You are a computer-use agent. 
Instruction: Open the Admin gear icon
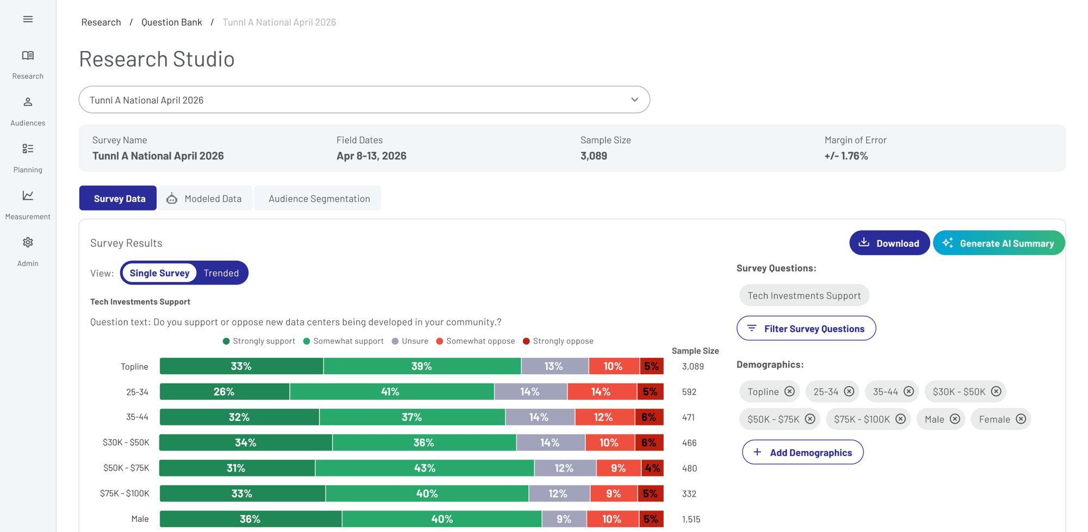tap(28, 242)
